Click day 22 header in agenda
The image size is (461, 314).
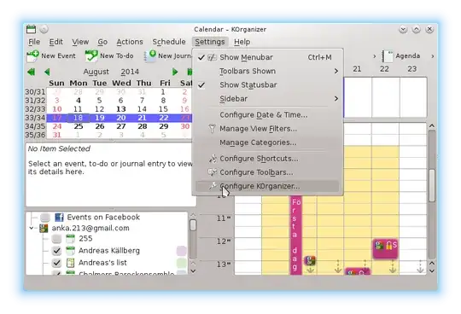384,69
